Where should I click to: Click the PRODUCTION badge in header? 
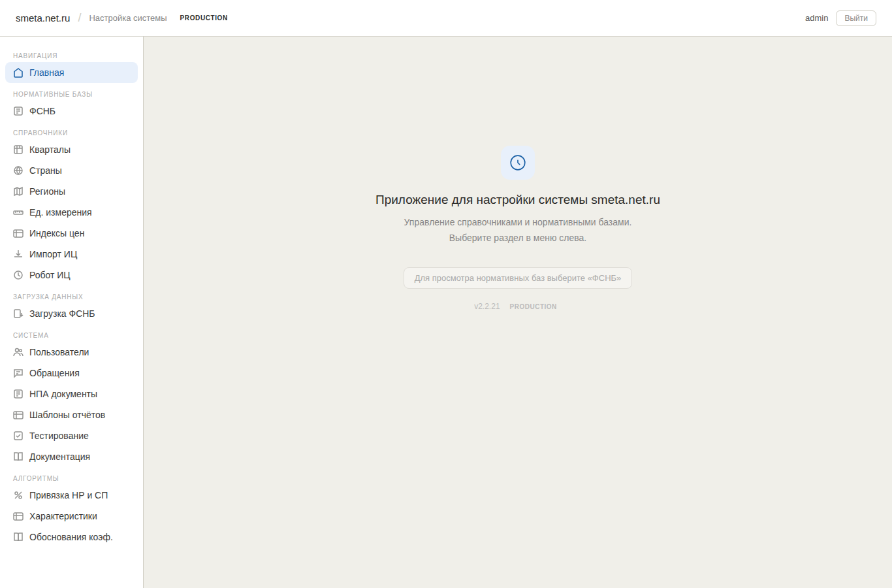[x=204, y=18]
